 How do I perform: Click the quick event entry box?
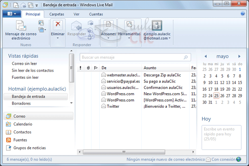pyautogui.click(x=222, y=137)
